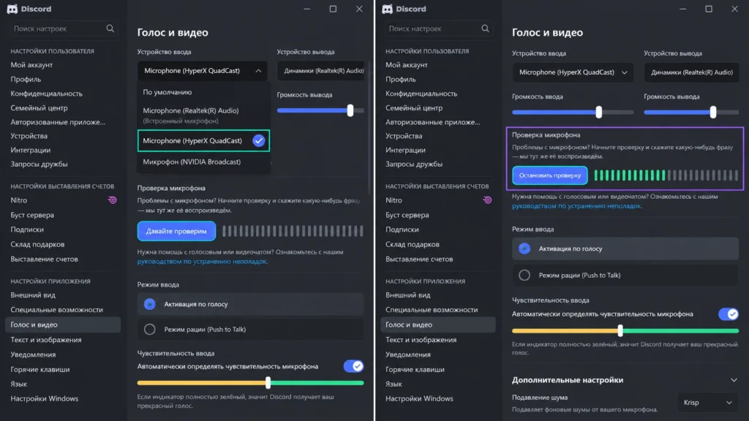Open the output device dropdown in left window

pyautogui.click(x=320, y=71)
